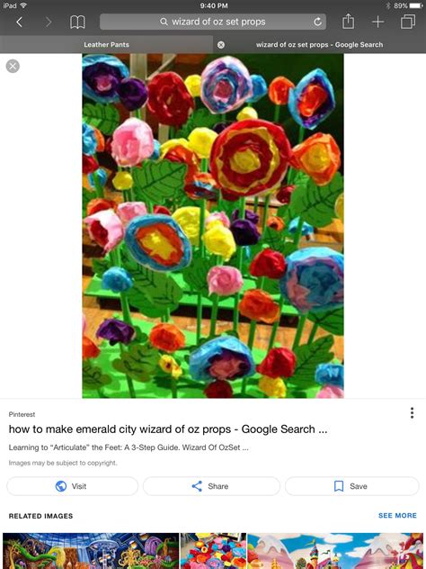
Task: Save the image with Save button
Action: click(351, 486)
